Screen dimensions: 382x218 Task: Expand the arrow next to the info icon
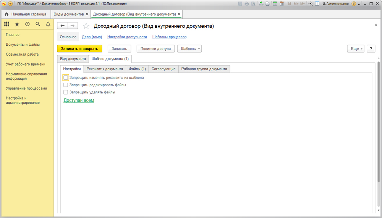click(359, 3)
